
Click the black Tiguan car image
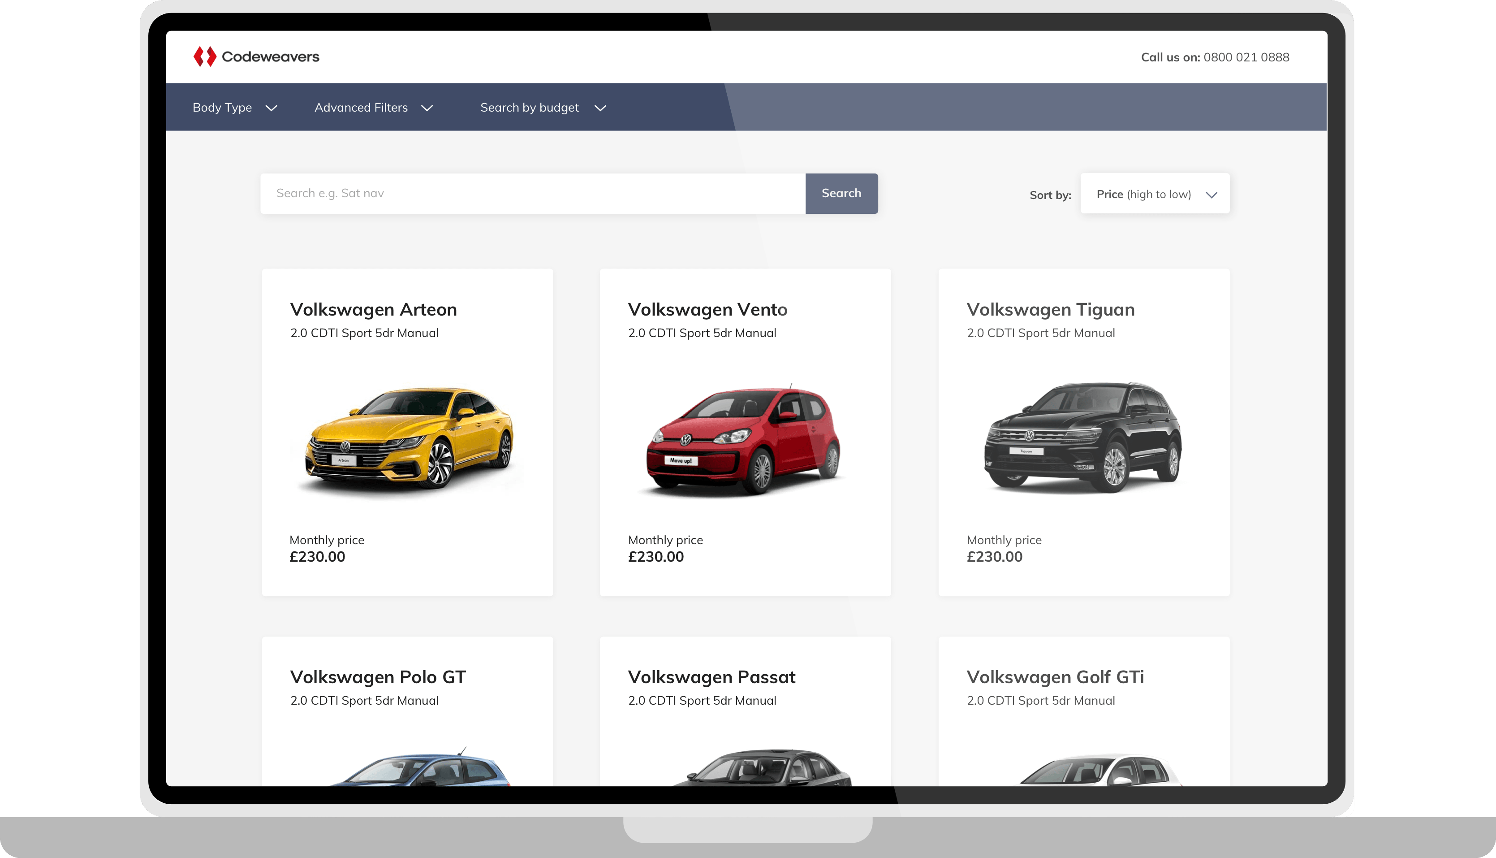coord(1082,437)
